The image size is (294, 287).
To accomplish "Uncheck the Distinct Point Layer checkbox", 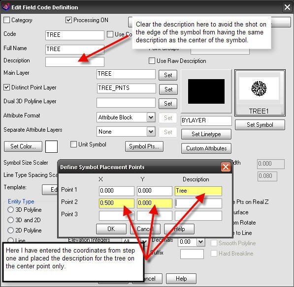I will click(x=6, y=87).
